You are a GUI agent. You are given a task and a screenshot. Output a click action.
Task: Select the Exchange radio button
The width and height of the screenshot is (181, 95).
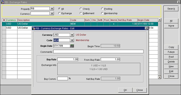point(59,13)
